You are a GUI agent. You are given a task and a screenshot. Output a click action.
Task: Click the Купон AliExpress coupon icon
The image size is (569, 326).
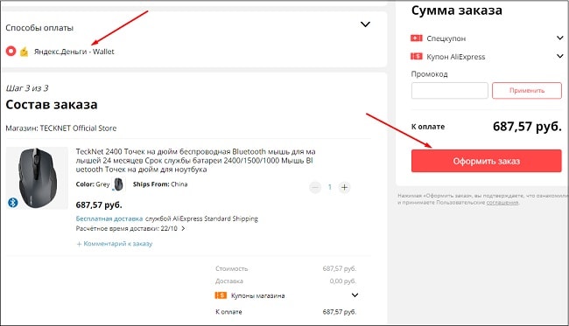[x=416, y=56]
